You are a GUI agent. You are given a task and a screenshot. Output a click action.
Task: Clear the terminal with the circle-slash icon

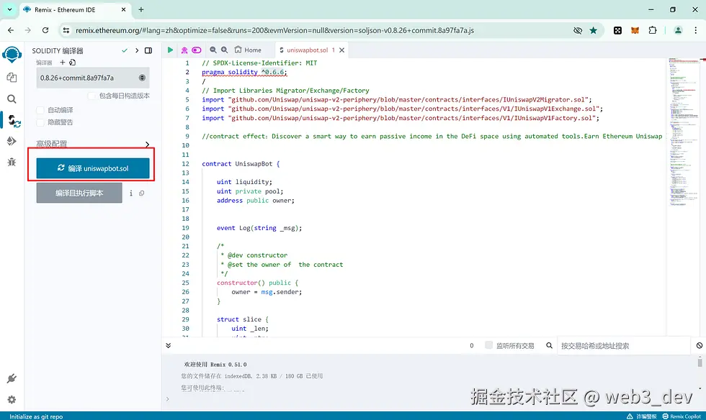pos(700,345)
